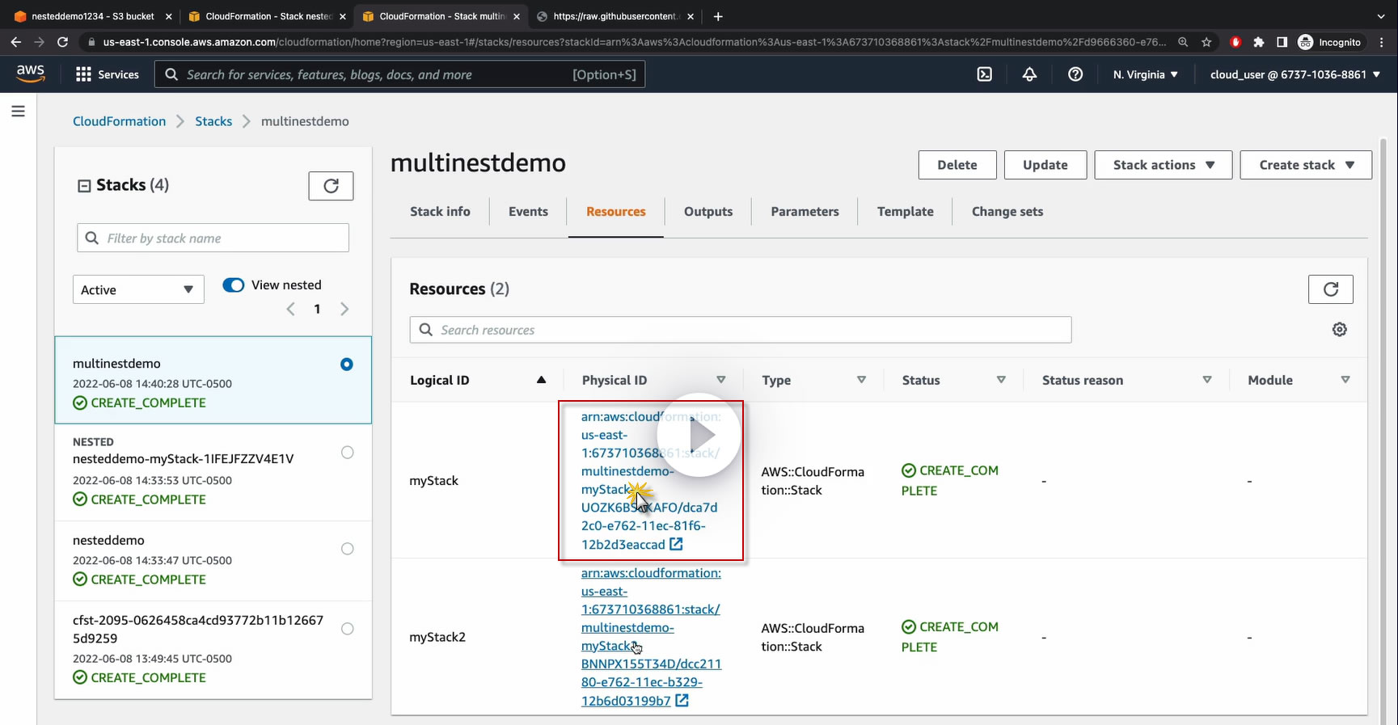1398x725 pixels.
Task: Click the Update stack button
Action: (1045, 165)
